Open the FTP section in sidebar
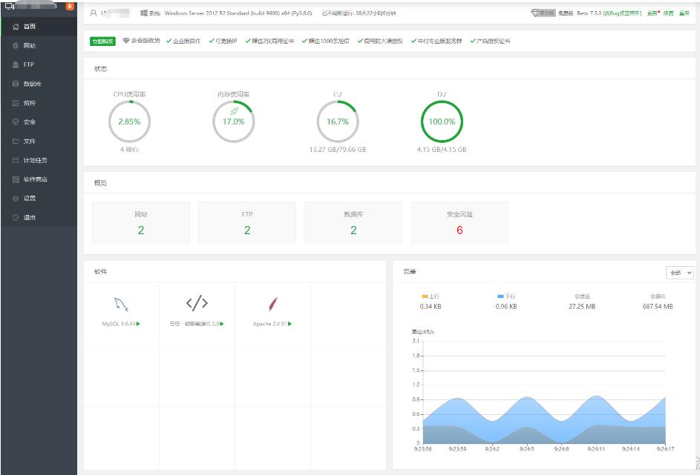The image size is (700, 475). pyautogui.click(x=28, y=65)
